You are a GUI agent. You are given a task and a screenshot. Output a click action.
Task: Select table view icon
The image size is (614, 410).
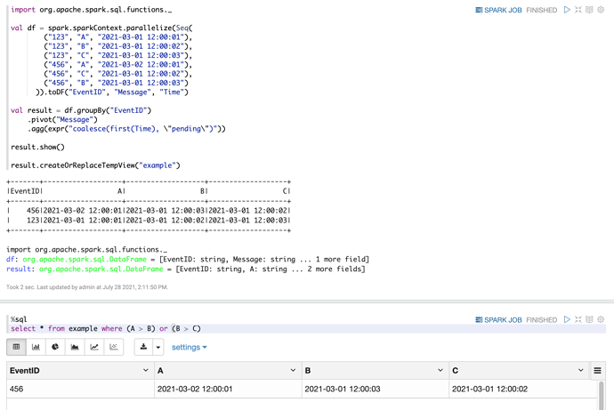point(16,347)
